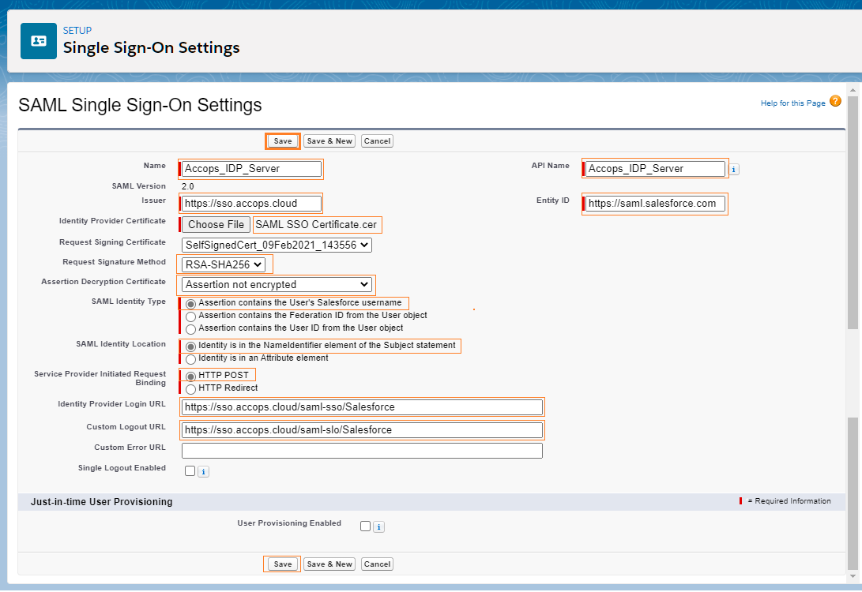Expand the Assertion Decryption Certificate dropdown
The image size is (862, 592).
click(x=277, y=284)
